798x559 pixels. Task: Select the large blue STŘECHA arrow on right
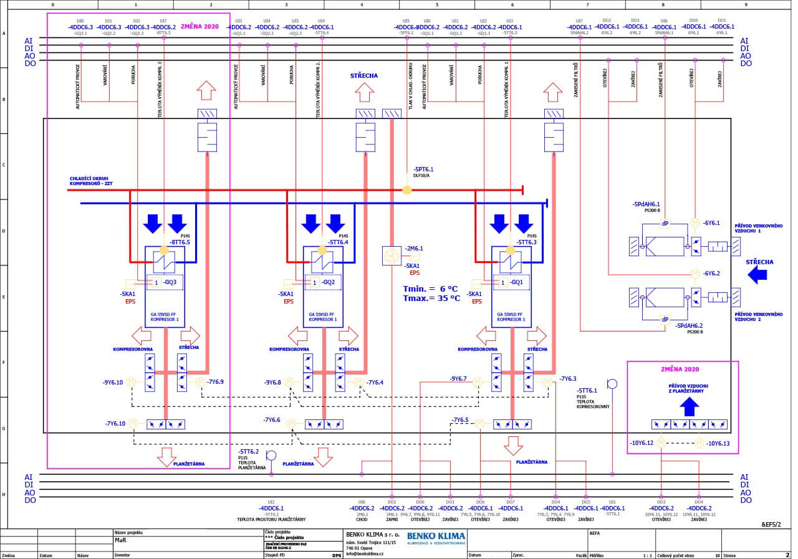757,274
